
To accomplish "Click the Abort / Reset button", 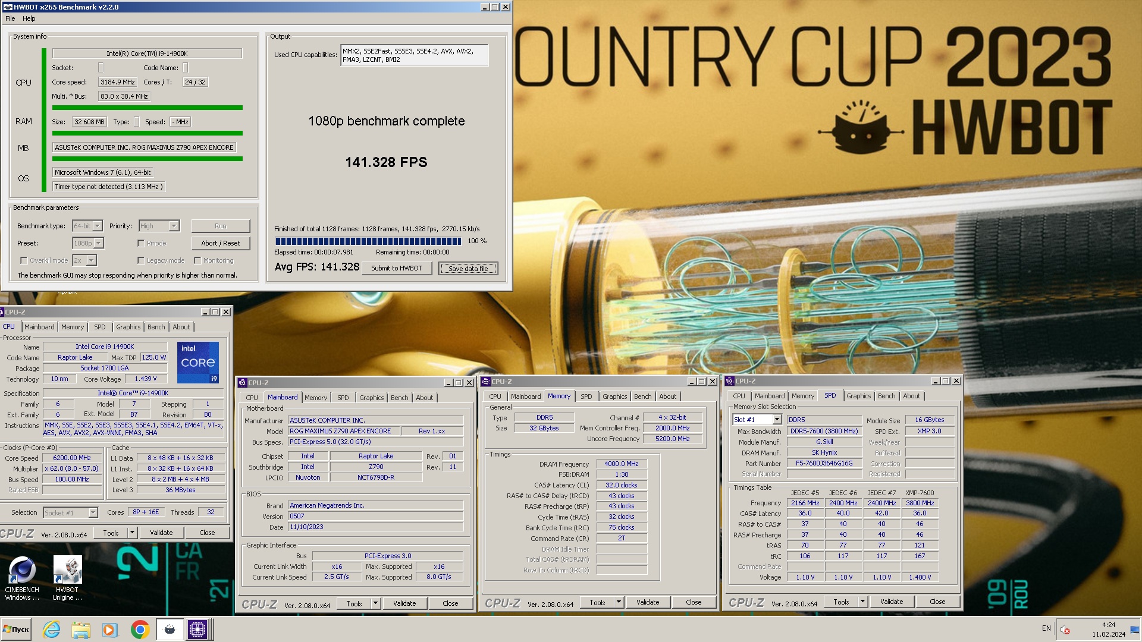I will coord(221,243).
